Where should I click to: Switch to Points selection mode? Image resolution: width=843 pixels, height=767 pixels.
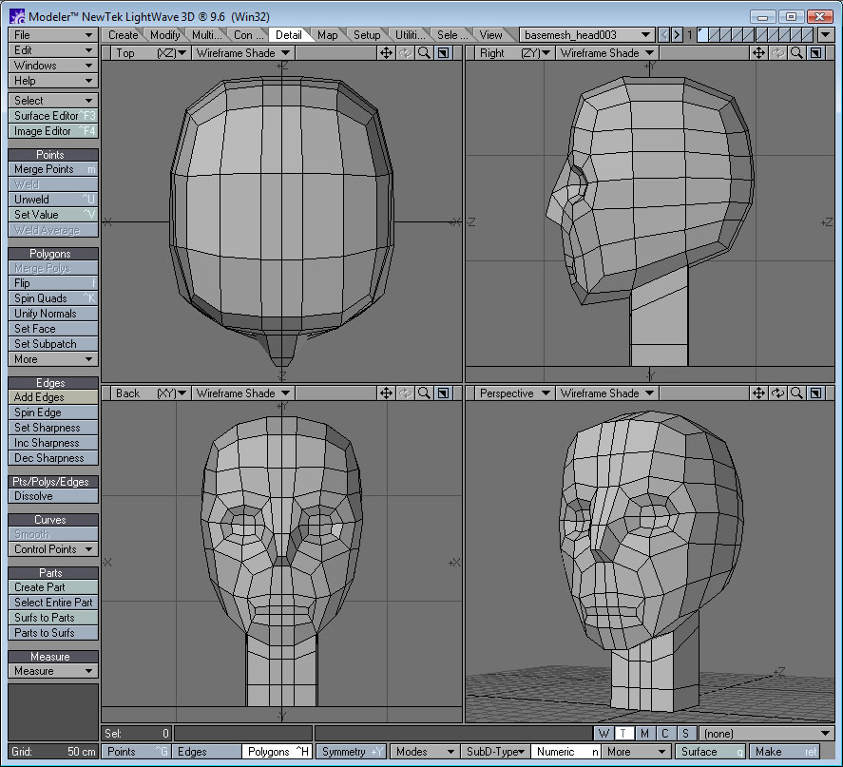click(136, 752)
